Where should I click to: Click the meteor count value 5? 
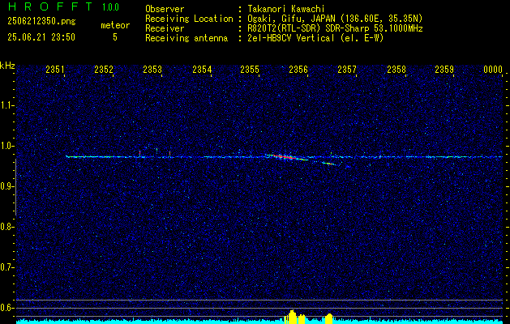tap(115, 37)
